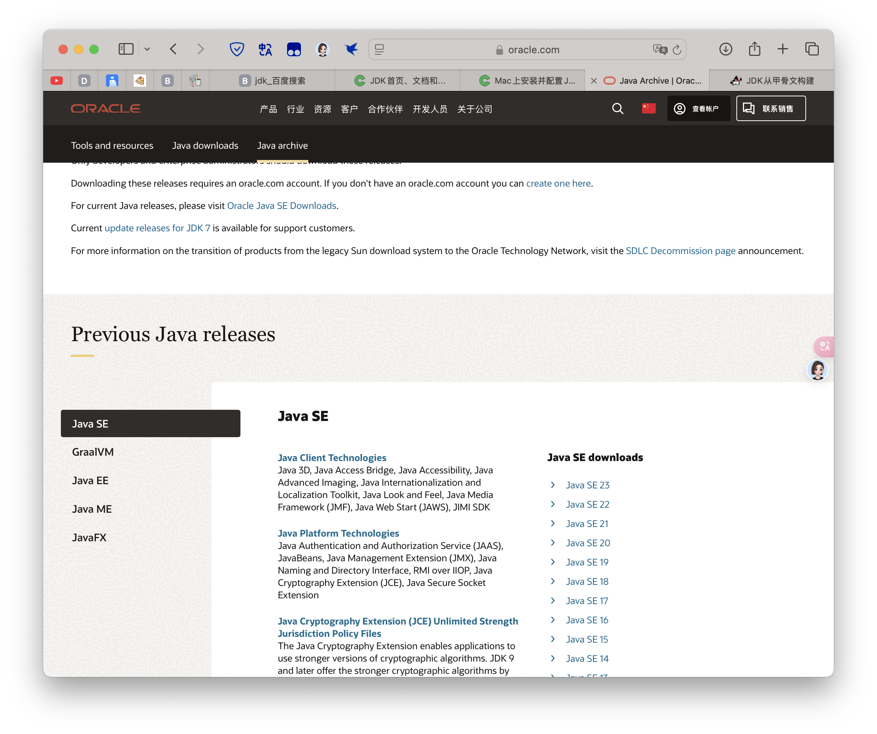The image size is (877, 734).
Task: Select Java ME in sidebar
Action: (92, 509)
